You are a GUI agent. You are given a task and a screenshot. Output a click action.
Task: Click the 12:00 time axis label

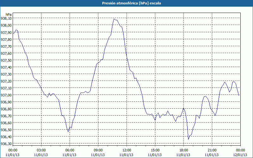(127, 150)
